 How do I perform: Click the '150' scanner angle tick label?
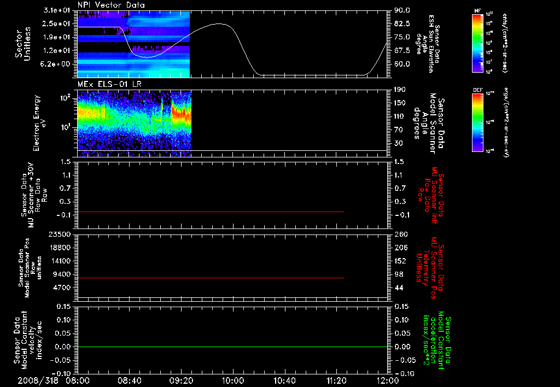coord(400,103)
